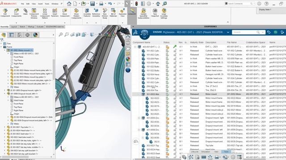The width and height of the screenshot is (286, 160).
Task: Click the Collaborative Space column header
Action: point(256,43)
